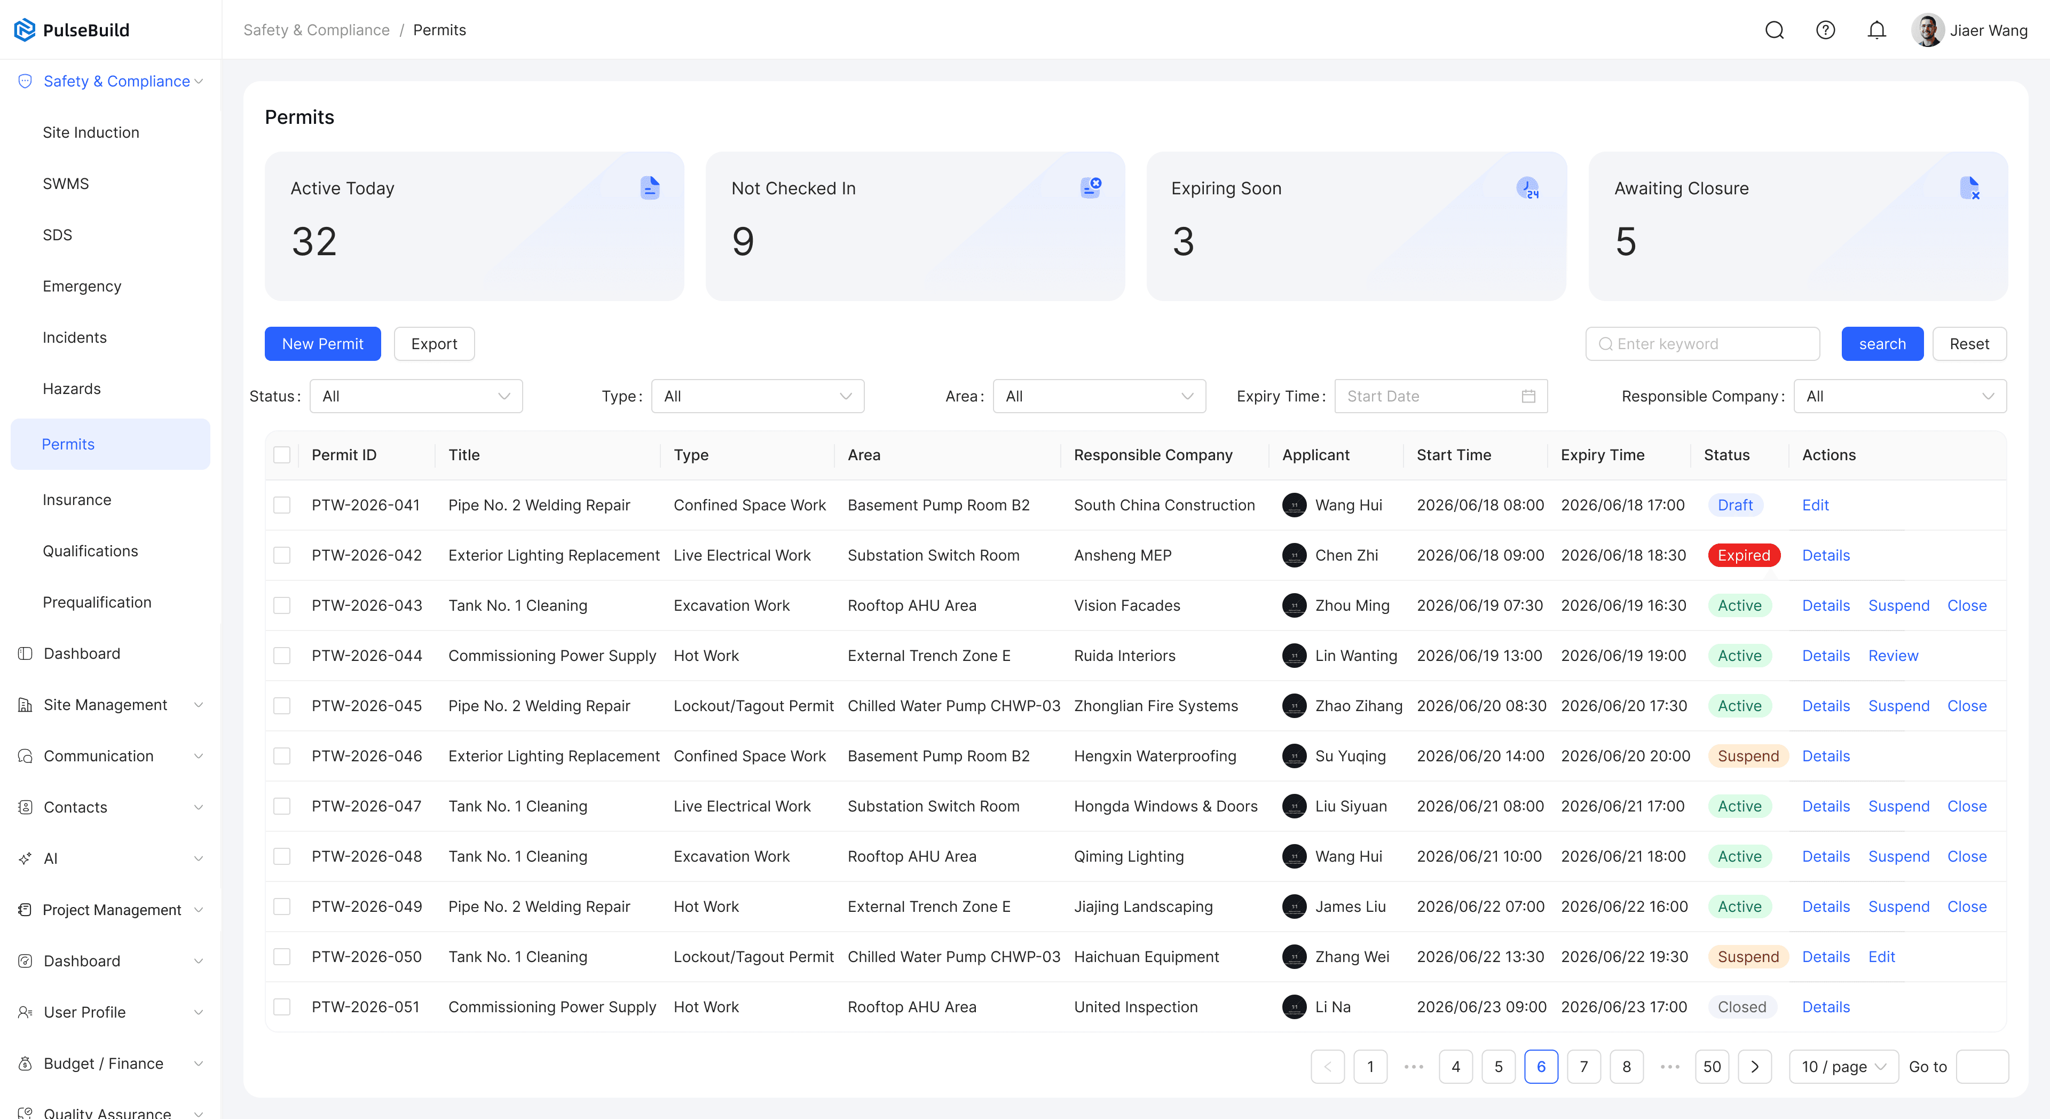Click the AI sparkle sidebar icon
Viewport: 2050px width, 1119px height.
25,858
